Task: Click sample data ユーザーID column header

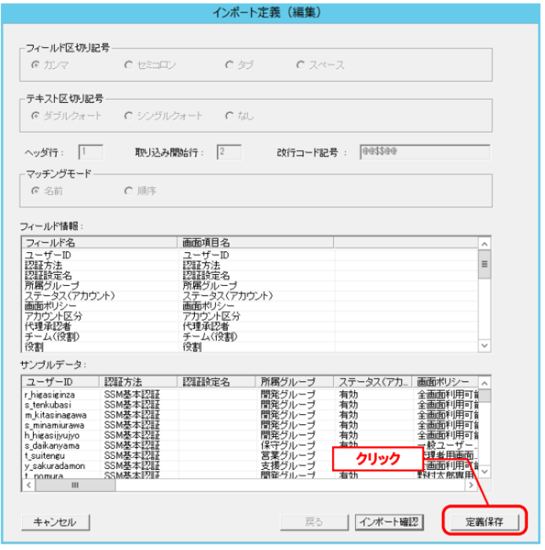Action: tap(60, 382)
